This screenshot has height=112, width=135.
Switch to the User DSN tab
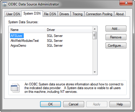[13, 14]
